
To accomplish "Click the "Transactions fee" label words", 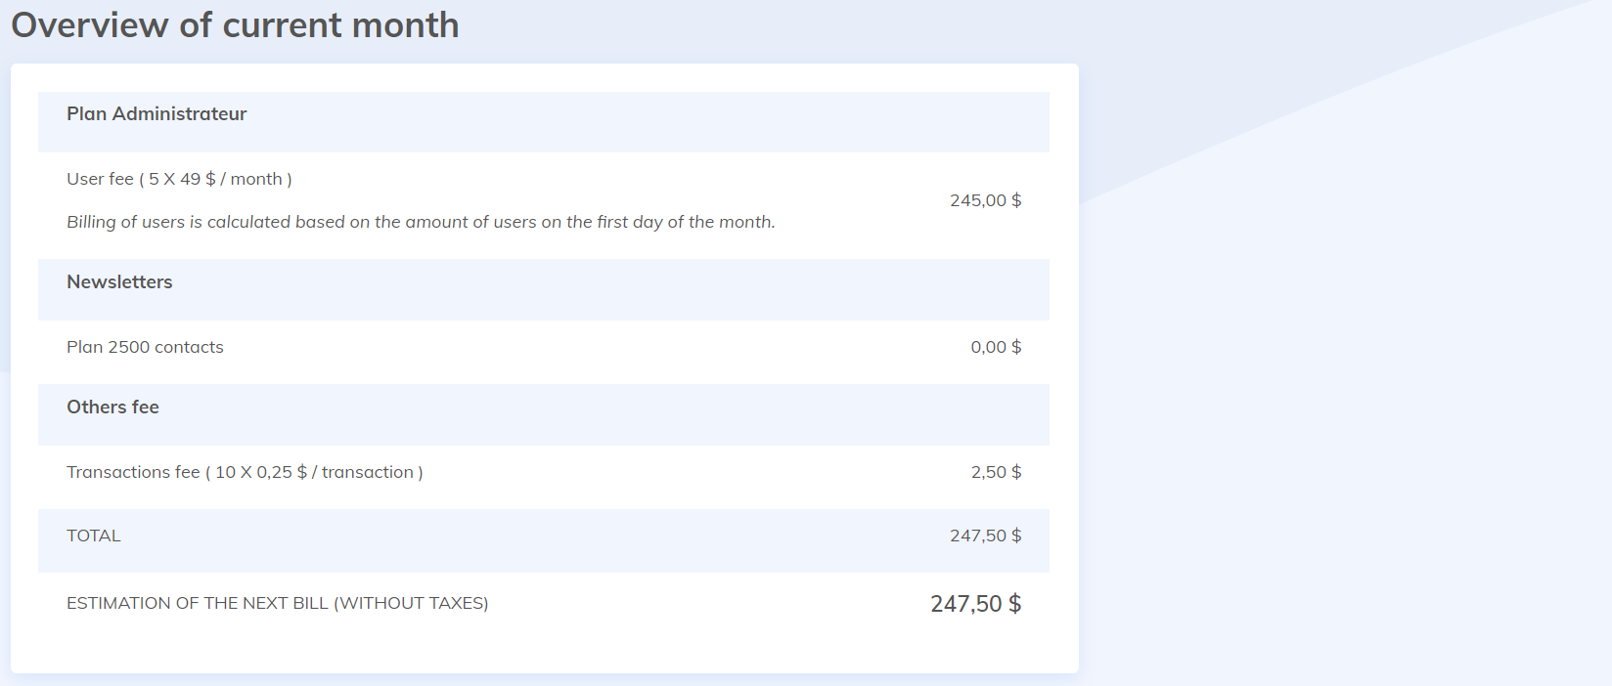I will click(133, 472).
